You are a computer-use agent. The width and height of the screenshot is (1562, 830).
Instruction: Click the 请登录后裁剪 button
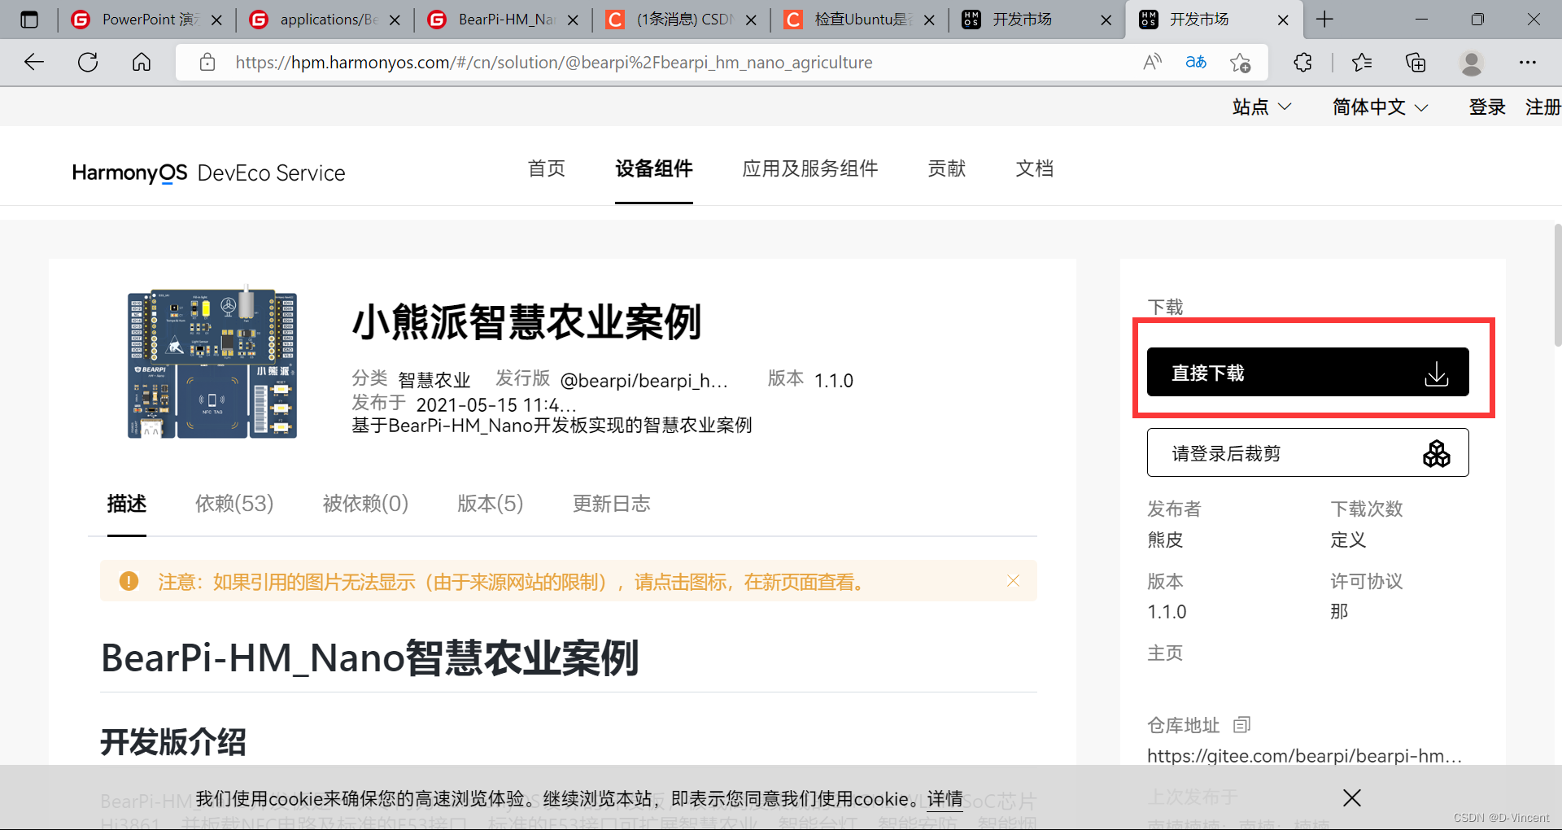(1308, 452)
